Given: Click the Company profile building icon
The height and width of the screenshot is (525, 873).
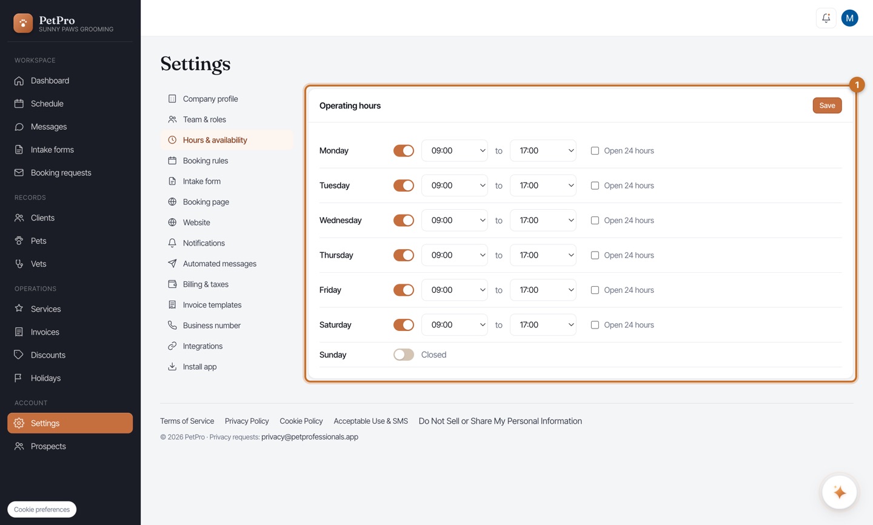Looking at the screenshot, I should [172, 99].
